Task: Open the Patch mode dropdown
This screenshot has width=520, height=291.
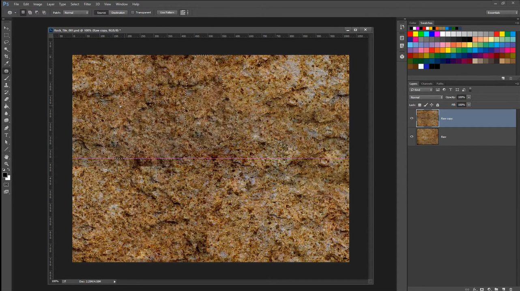Action: coord(76,13)
